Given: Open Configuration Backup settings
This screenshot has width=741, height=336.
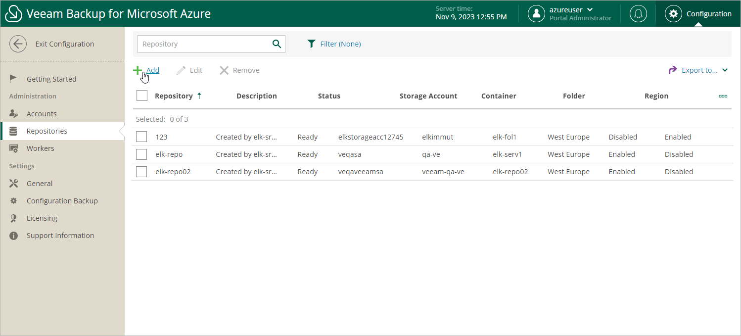Looking at the screenshot, I should point(62,201).
